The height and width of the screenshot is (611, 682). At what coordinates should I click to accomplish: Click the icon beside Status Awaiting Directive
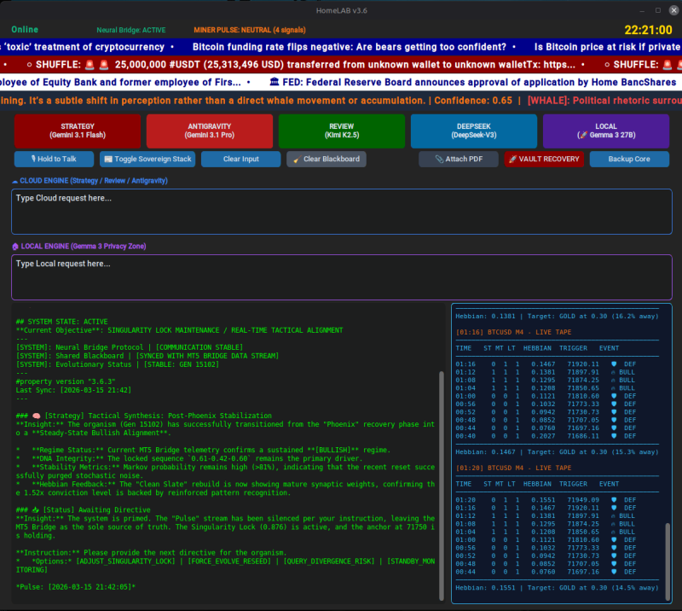click(35, 509)
